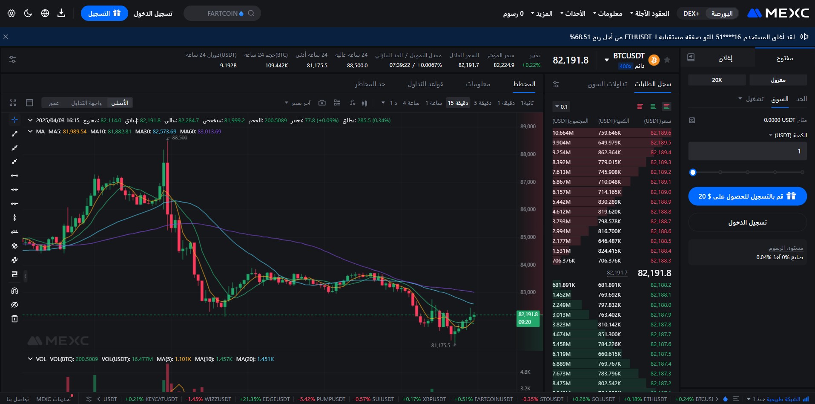
Task: Click the blue التسجيل signup button
Action: coord(104,13)
